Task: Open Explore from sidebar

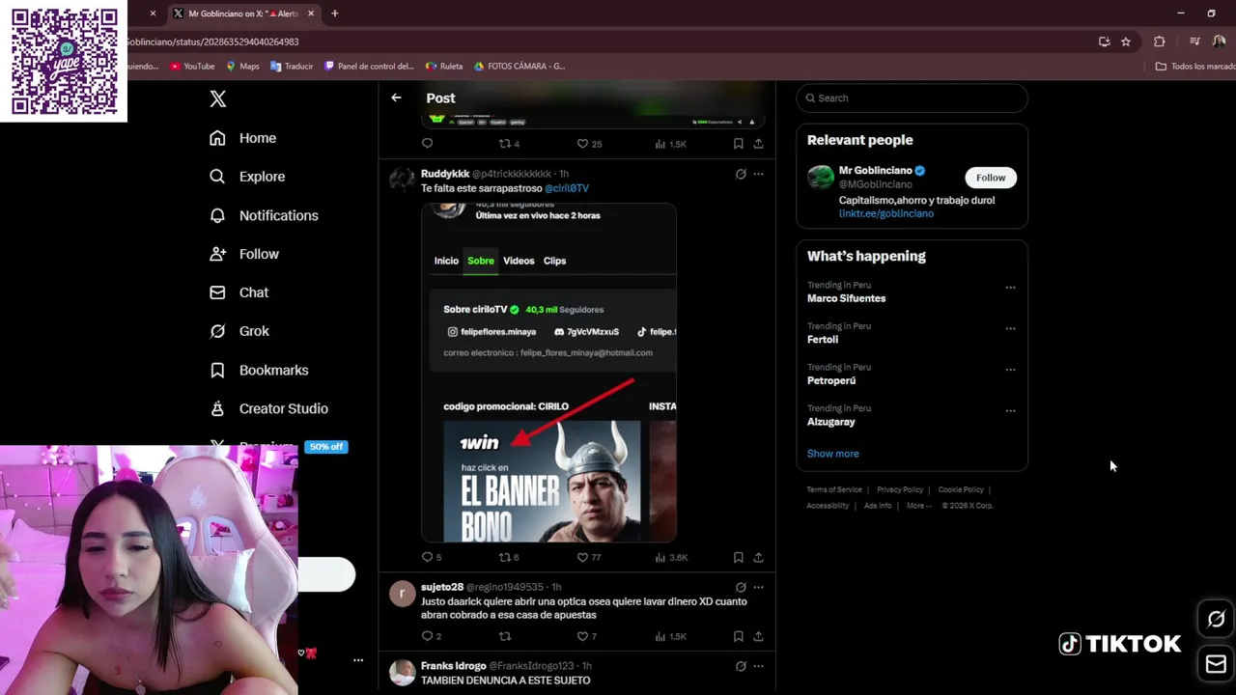Action: 247,177
